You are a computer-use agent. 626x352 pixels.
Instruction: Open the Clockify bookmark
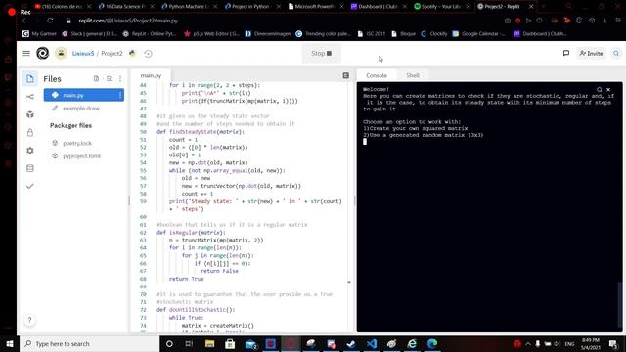[x=434, y=34]
